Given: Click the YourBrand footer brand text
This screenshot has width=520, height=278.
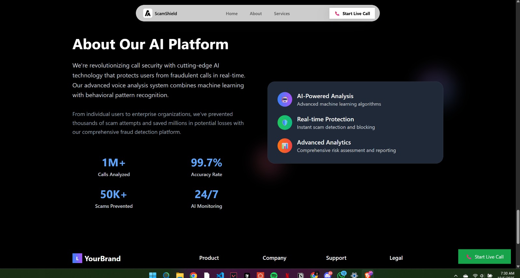Looking at the screenshot, I should [x=102, y=259].
